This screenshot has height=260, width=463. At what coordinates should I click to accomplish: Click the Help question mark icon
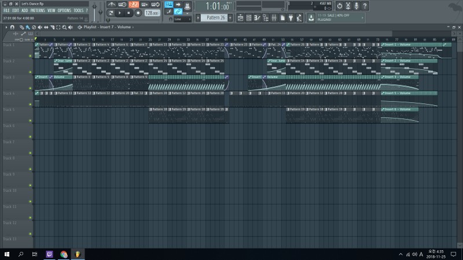click(366, 6)
